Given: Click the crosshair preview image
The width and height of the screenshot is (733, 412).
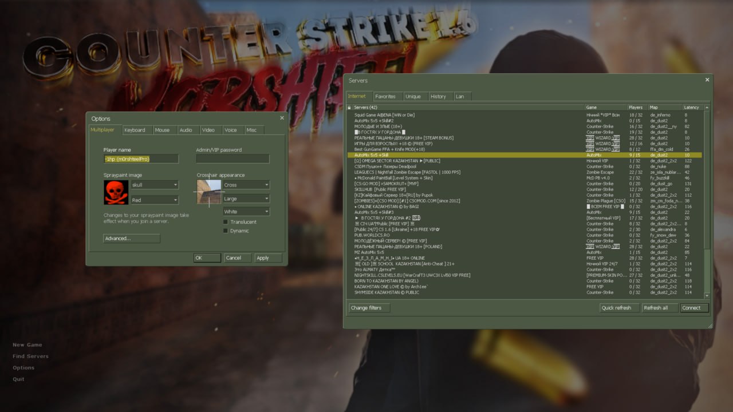Looking at the screenshot, I should (x=208, y=193).
